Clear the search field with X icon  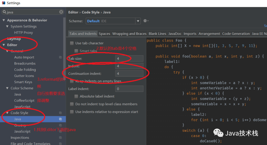coord(61,12)
